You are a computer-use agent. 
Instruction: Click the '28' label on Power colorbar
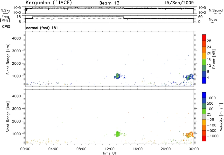tap(209, 41)
